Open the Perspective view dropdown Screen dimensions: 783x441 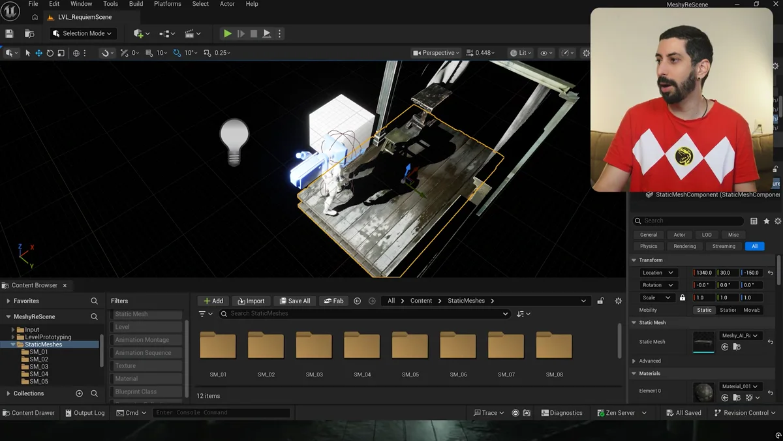coord(435,53)
